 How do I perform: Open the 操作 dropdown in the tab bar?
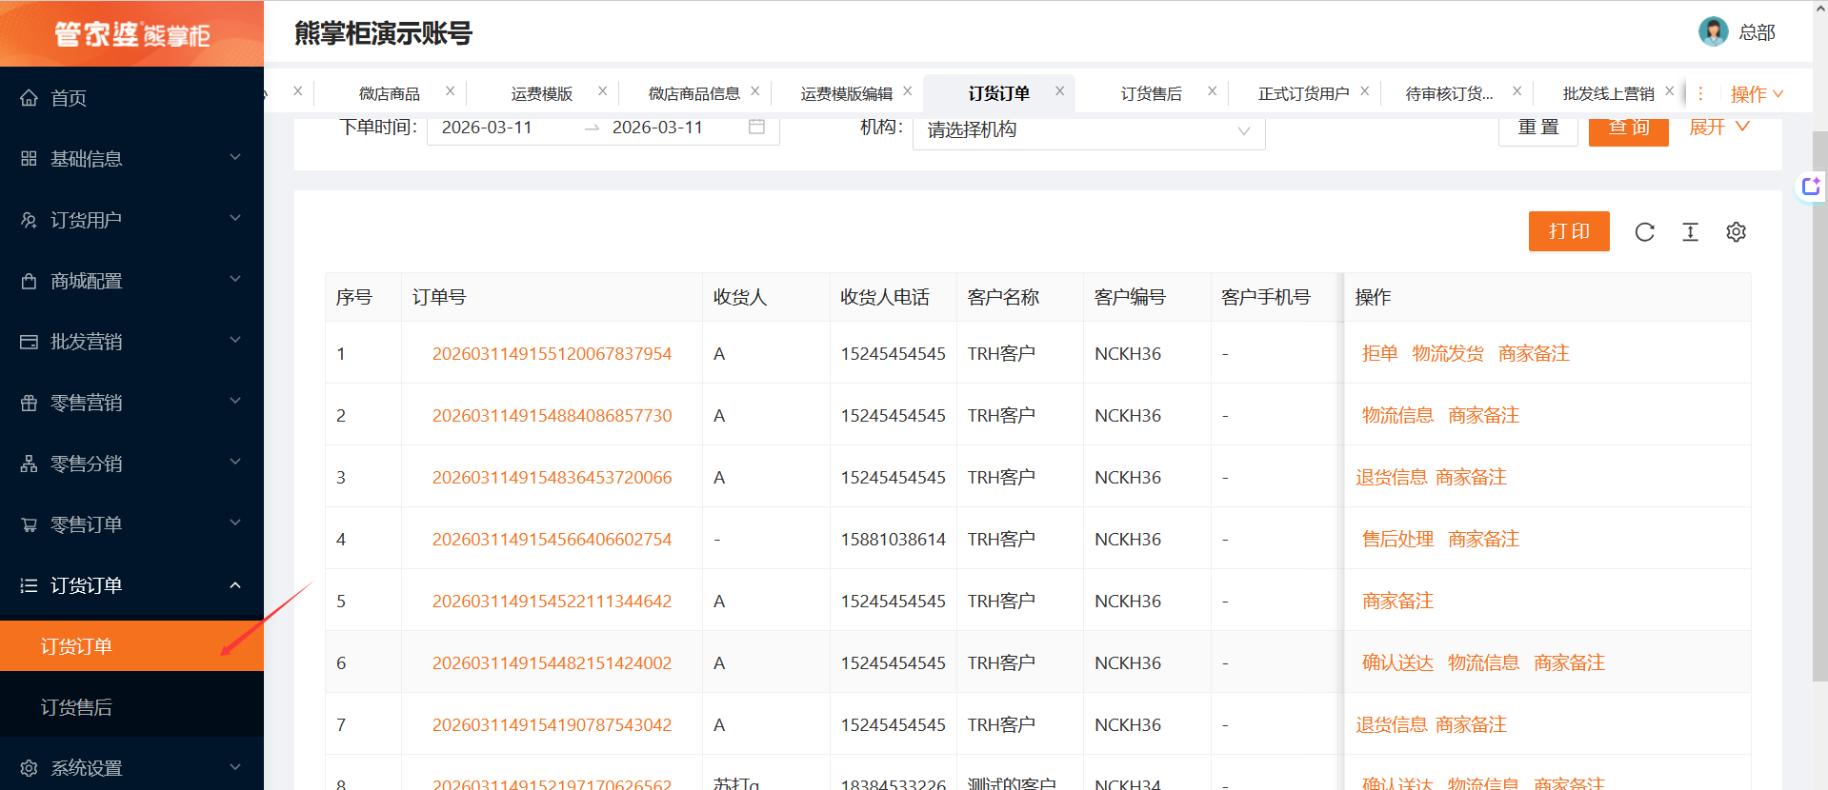tap(1756, 94)
